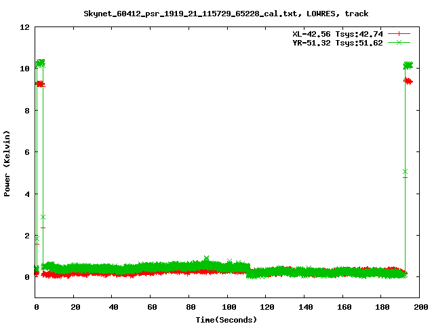Click the x-axis tick label 60
The image size is (434, 326).
(152, 307)
